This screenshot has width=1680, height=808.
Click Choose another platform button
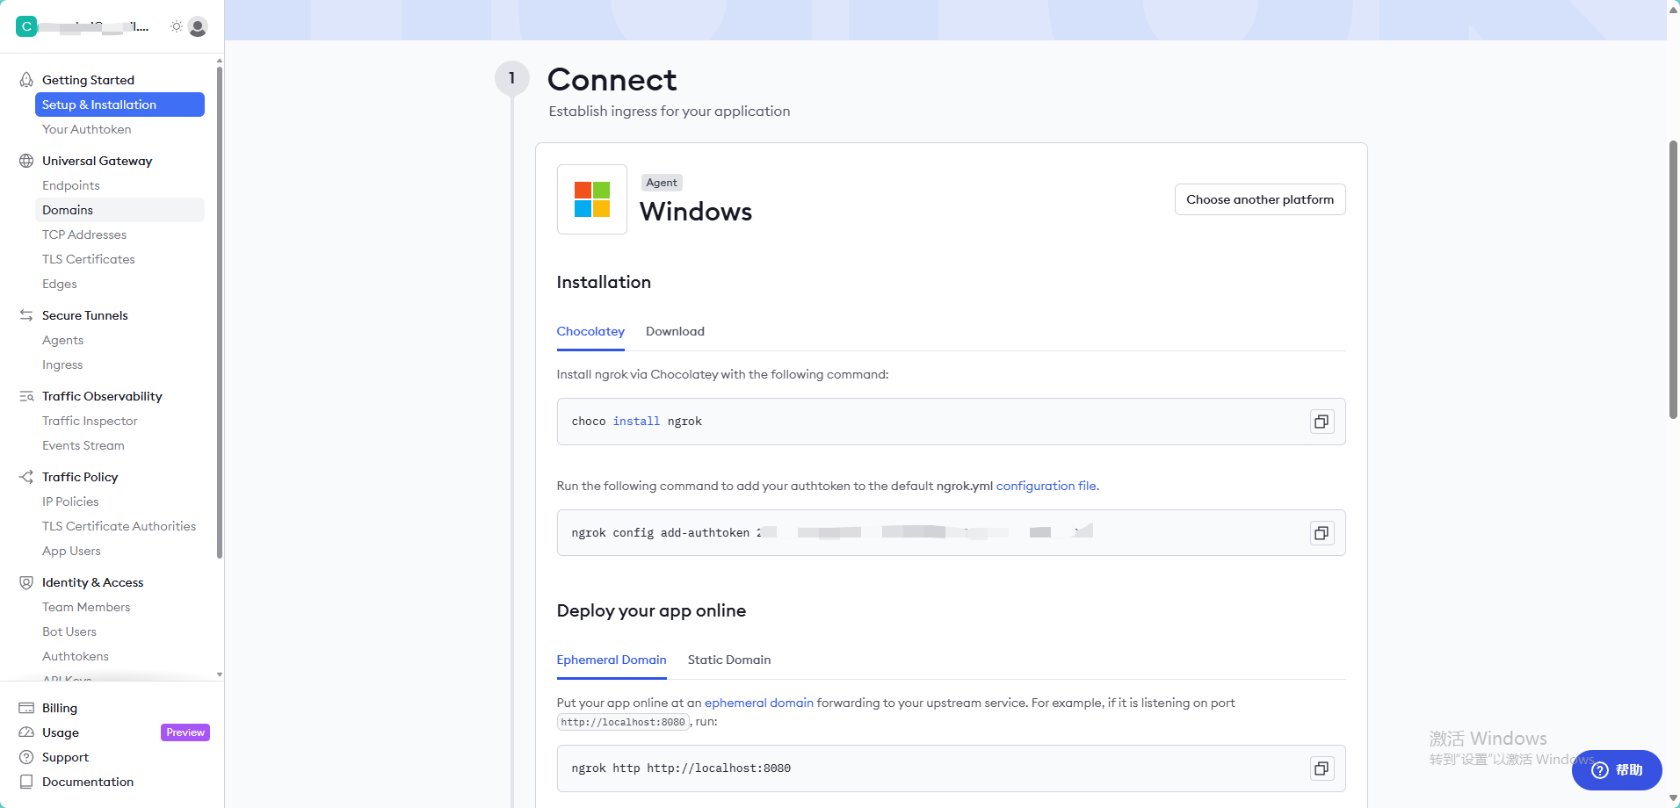[1260, 199]
